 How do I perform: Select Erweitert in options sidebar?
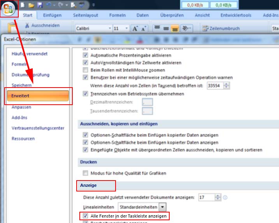pos(38,96)
